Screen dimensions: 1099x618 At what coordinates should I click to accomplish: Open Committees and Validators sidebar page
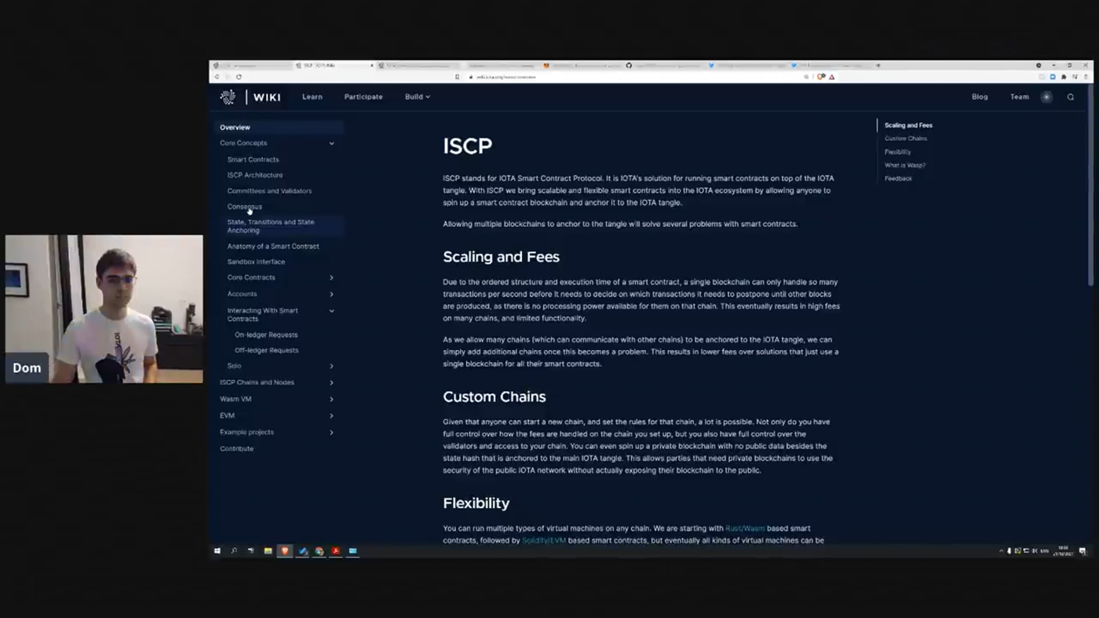[269, 191]
